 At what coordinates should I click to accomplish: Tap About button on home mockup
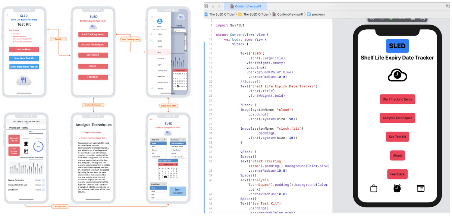(x=93, y=66)
